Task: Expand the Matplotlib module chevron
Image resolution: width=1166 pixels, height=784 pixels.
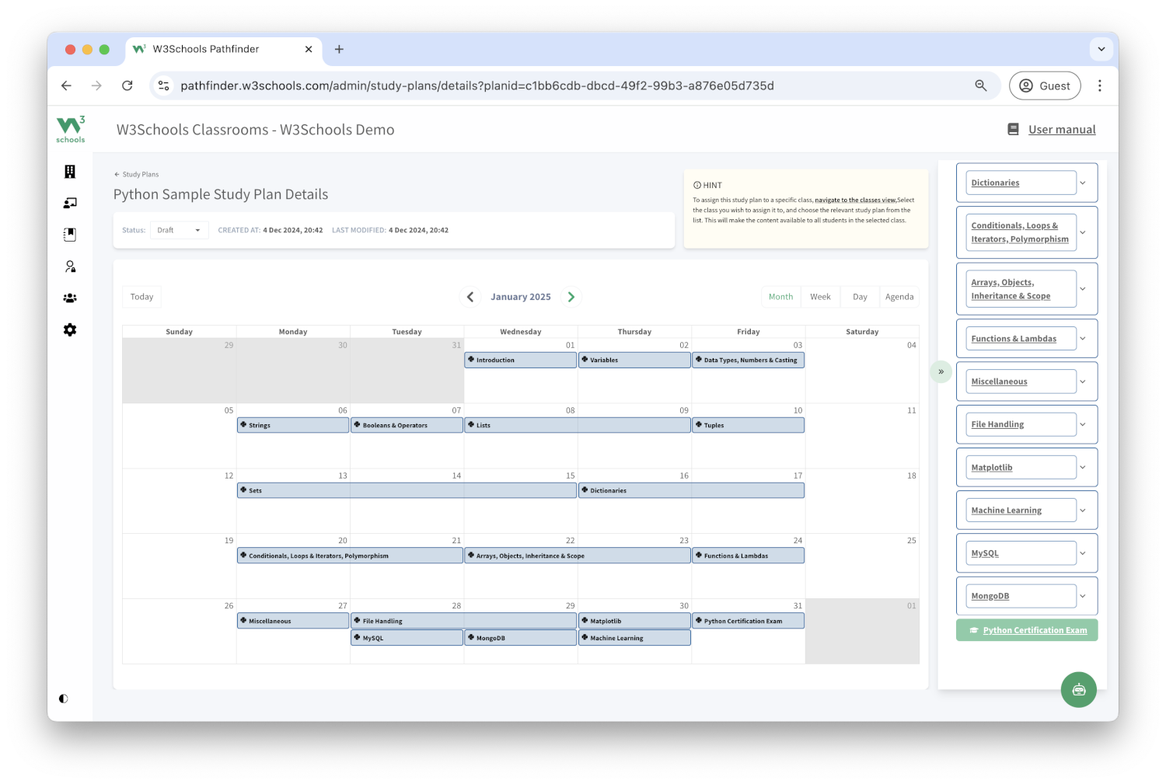Action: point(1083,468)
